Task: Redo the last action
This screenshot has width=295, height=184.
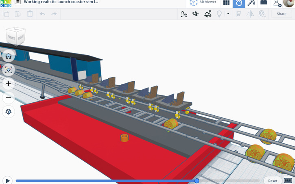Action: click(54, 14)
